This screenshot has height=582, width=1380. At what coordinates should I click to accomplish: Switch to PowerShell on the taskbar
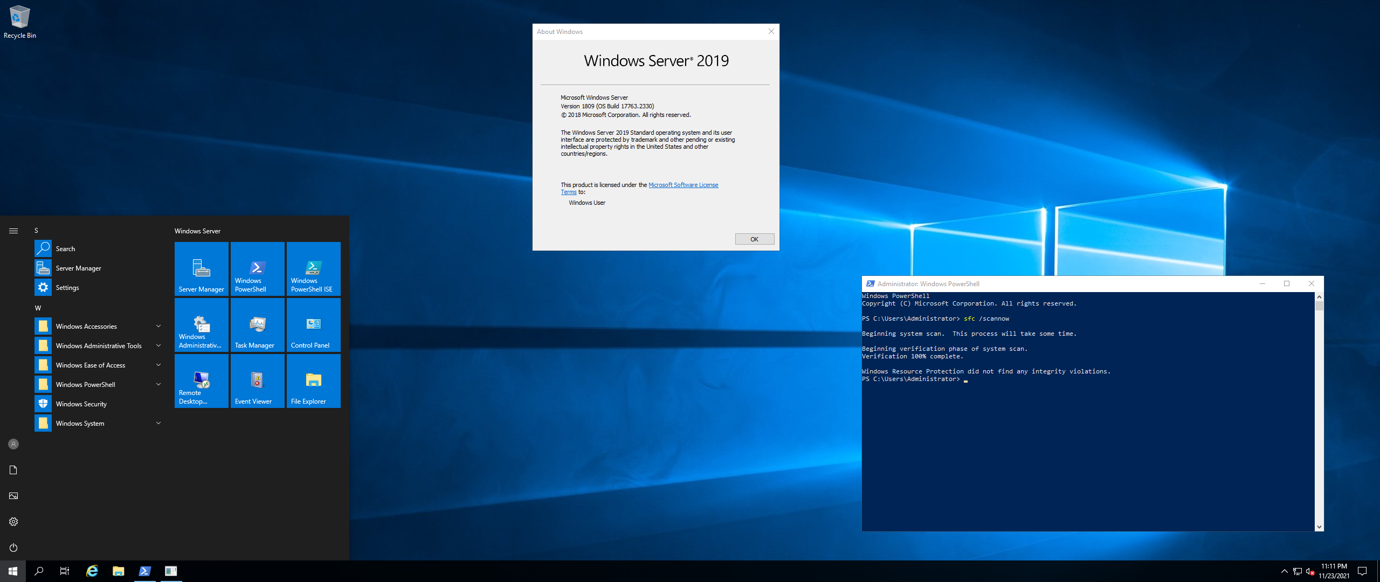[x=144, y=571]
